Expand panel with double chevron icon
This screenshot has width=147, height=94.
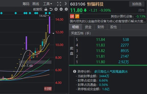66,4
